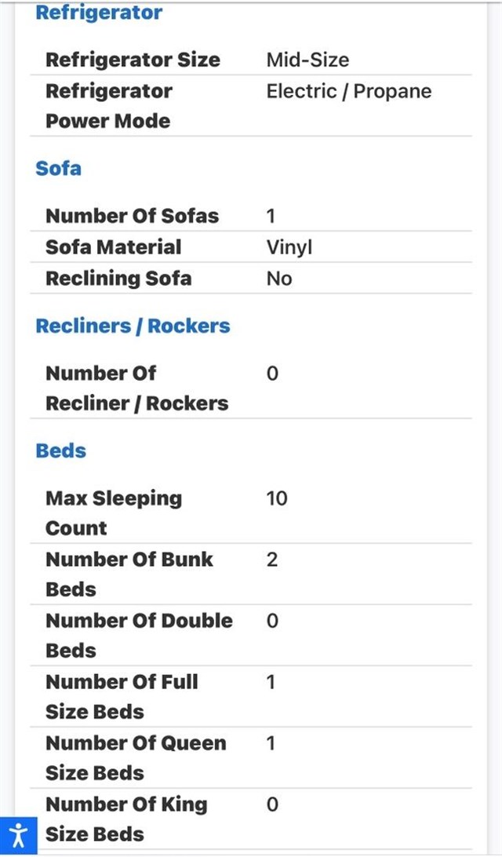Click the Beds section heading
Viewport: 502px width, 857px height.
(x=60, y=450)
